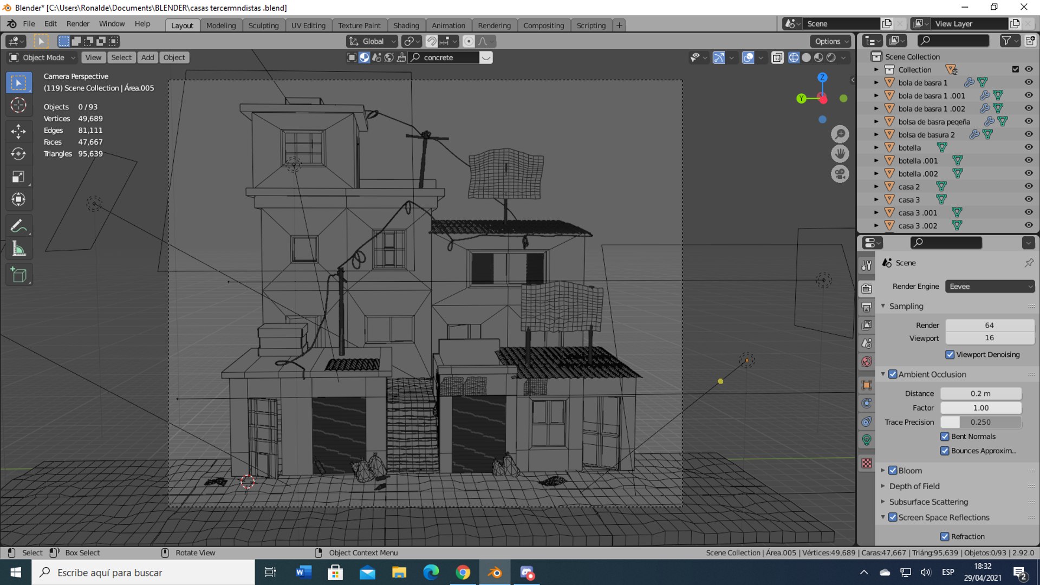The image size is (1040, 585).
Task: Open Object Mode dropdown
Action: (x=43, y=57)
